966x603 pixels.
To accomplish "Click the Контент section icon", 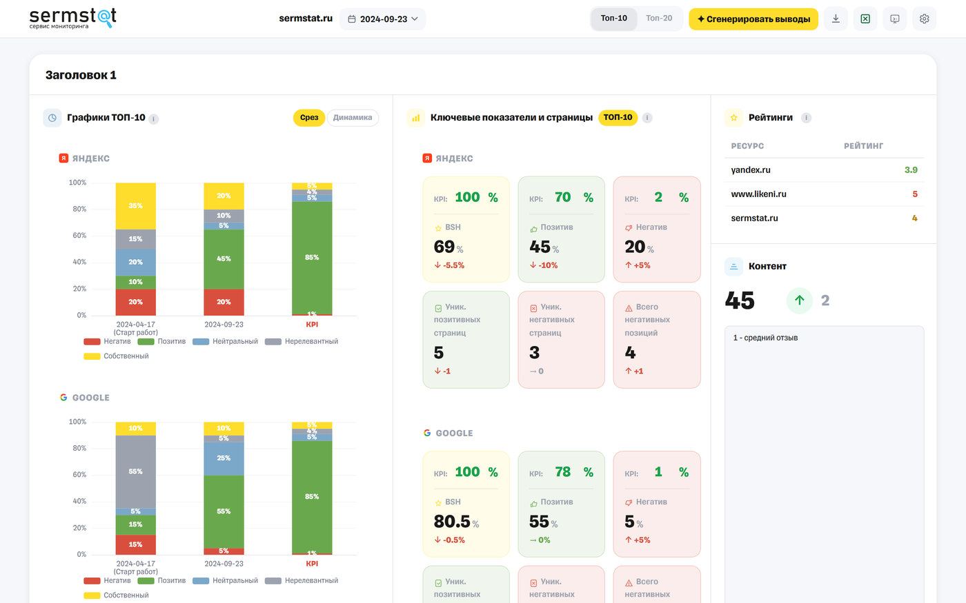I will point(733,267).
